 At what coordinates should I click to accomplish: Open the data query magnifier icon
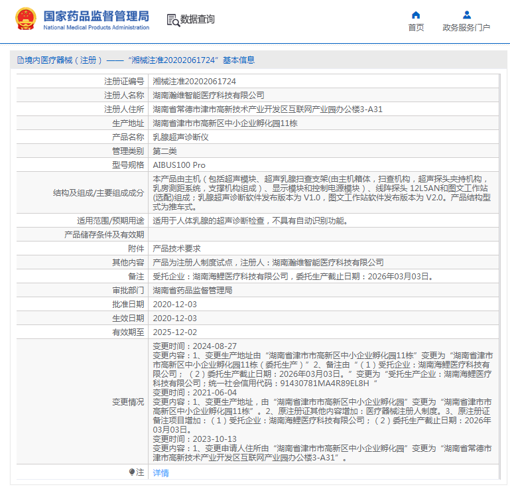pos(173,20)
